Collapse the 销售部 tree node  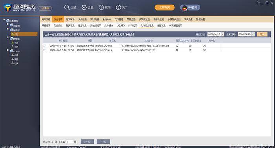click(x=7, y=38)
